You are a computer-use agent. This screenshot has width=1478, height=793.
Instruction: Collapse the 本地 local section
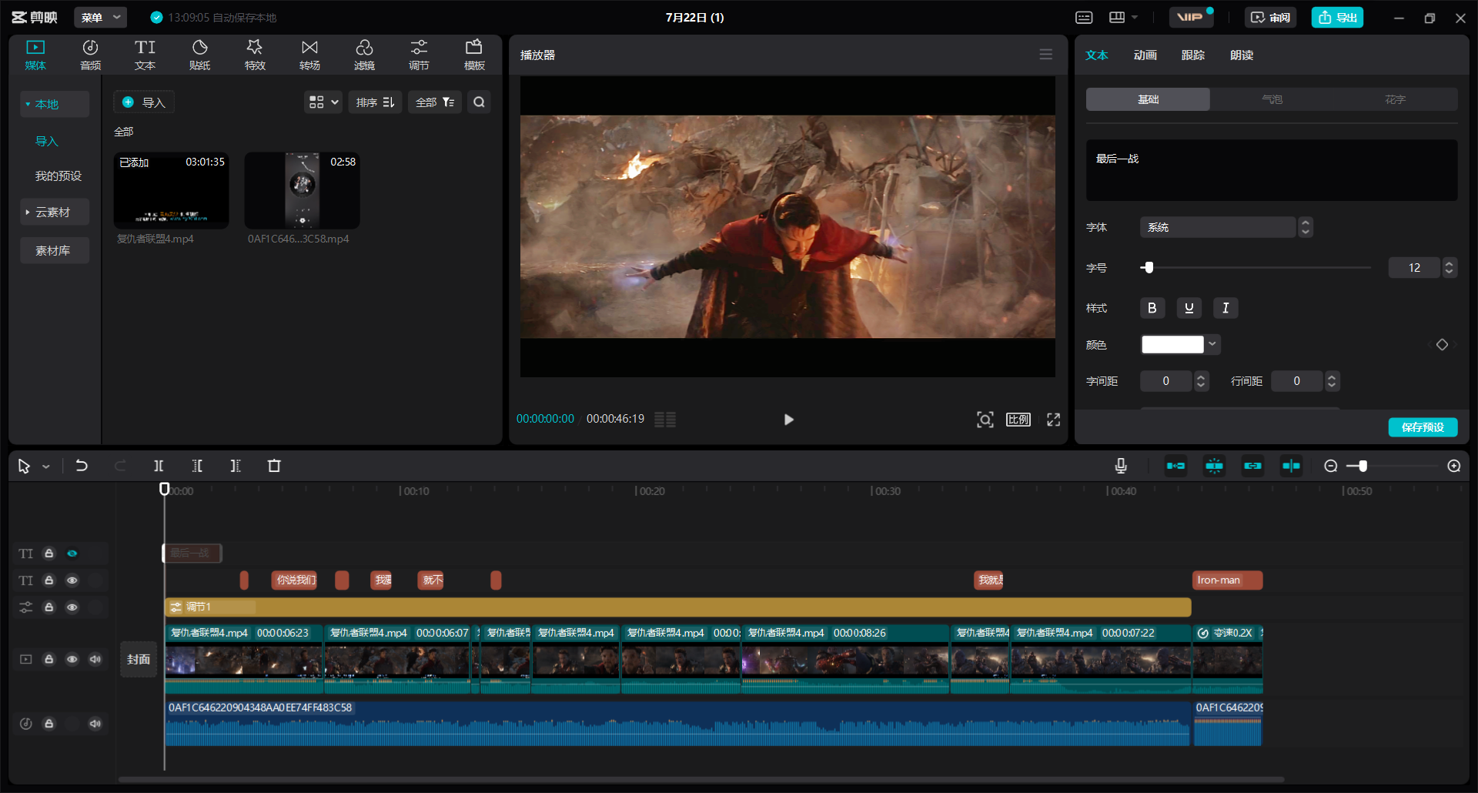(54, 104)
